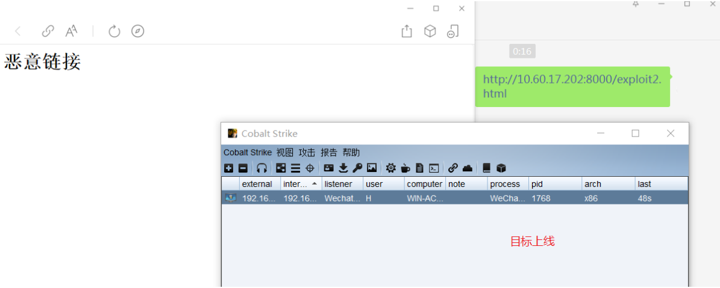This screenshot has height=288, width=720.
Task: Copy link icon in WeChat browser toolbar
Action: (48, 31)
